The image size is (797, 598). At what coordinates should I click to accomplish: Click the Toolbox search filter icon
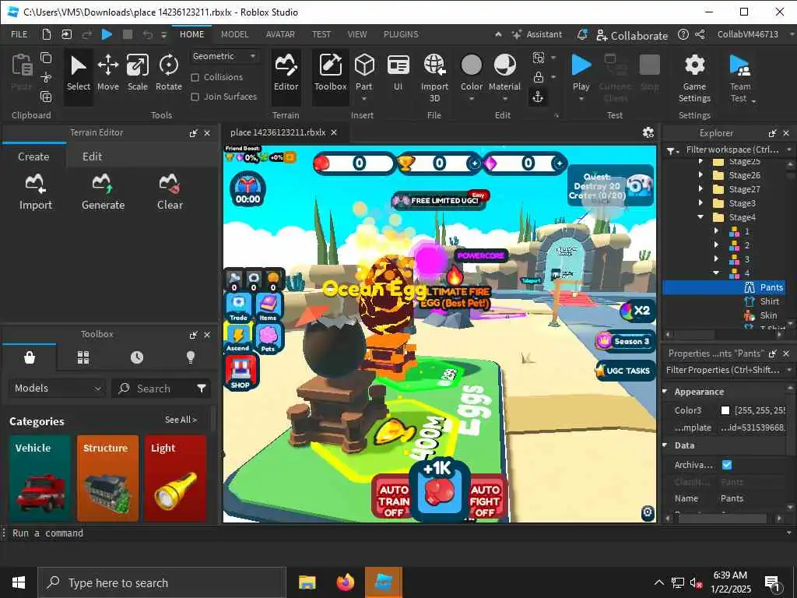pos(202,389)
